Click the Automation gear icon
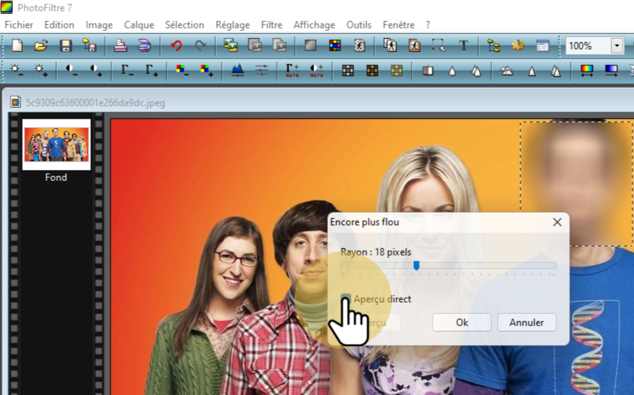 click(x=518, y=45)
